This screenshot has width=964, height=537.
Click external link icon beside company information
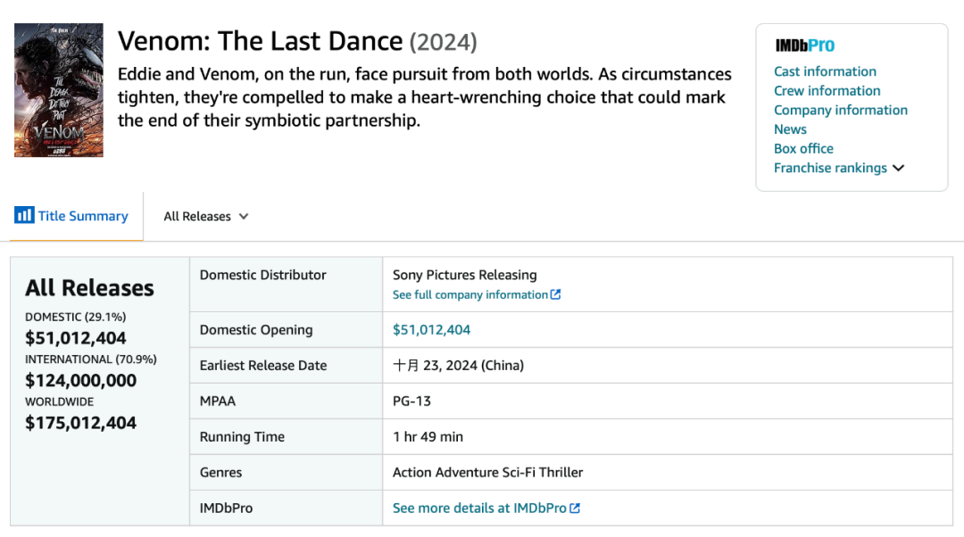556,294
